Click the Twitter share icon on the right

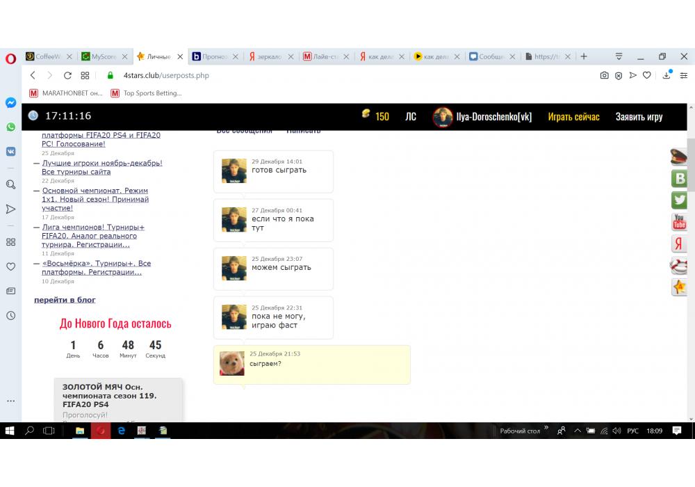click(x=679, y=200)
